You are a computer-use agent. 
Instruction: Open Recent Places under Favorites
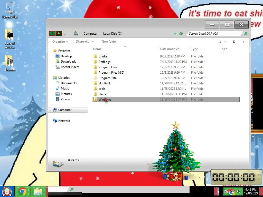[x=70, y=67]
